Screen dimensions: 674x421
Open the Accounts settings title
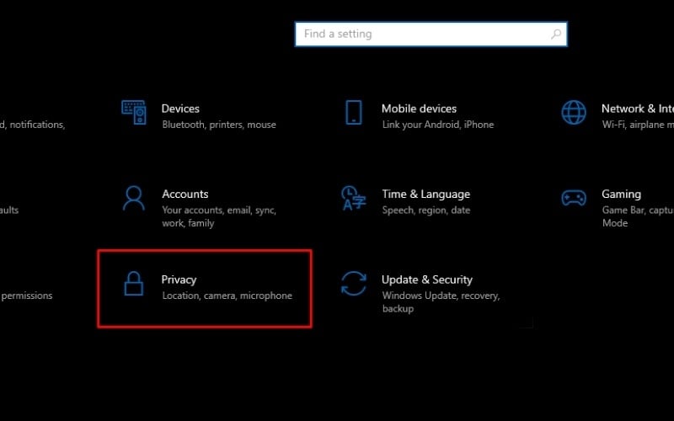pos(185,195)
